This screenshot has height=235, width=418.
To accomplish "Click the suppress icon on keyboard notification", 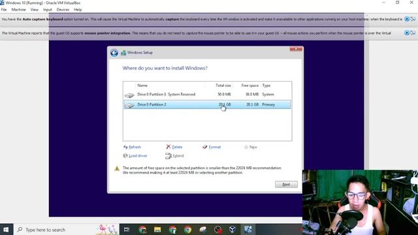I will coord(413,19).
